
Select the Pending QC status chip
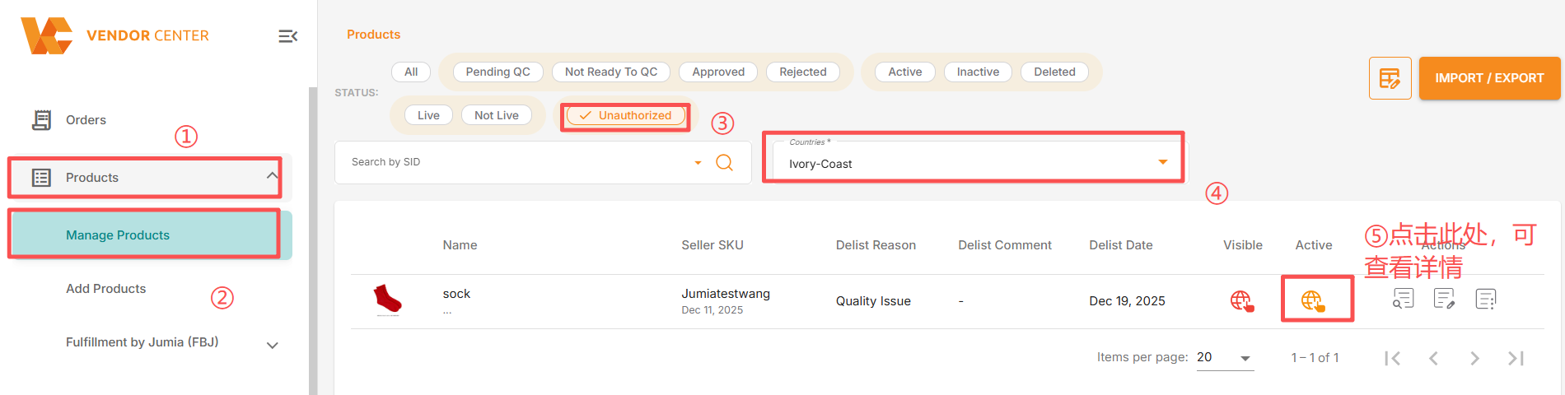coord(498,72)
